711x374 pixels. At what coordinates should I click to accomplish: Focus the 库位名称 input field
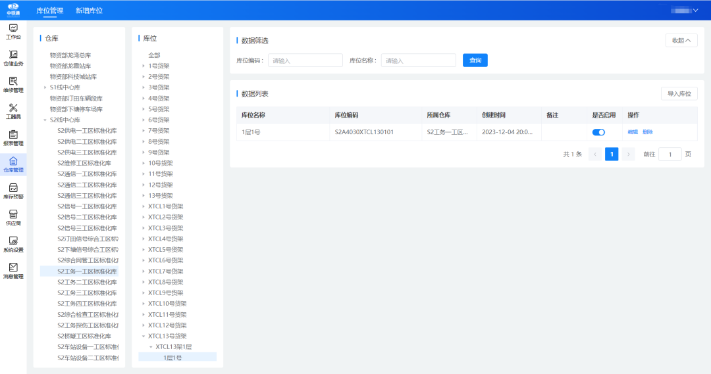click(419, 60)
